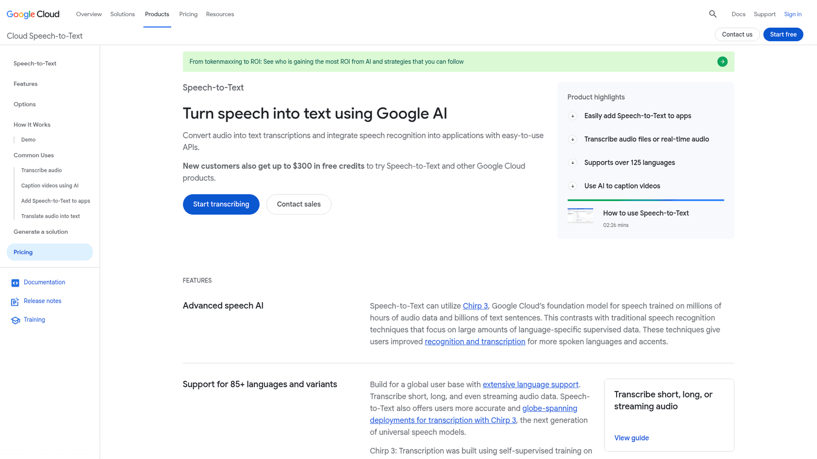
Task: Open the Documentation sidebar link
Action: [x=44, y=282]
